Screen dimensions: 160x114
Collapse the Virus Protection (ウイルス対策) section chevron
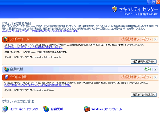[x=155, y=77]
